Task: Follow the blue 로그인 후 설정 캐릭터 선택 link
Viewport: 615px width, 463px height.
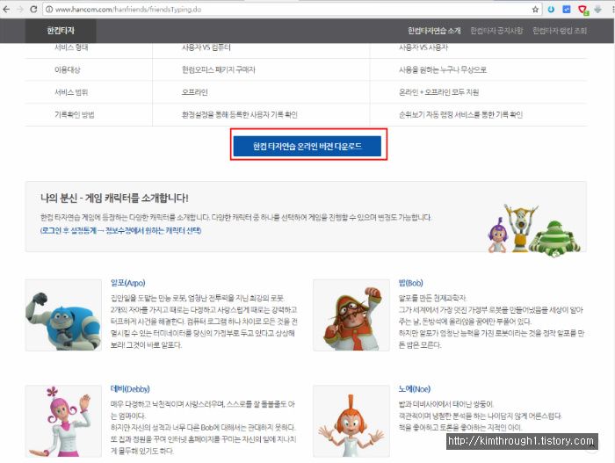Action: click(x=121, y=230)
